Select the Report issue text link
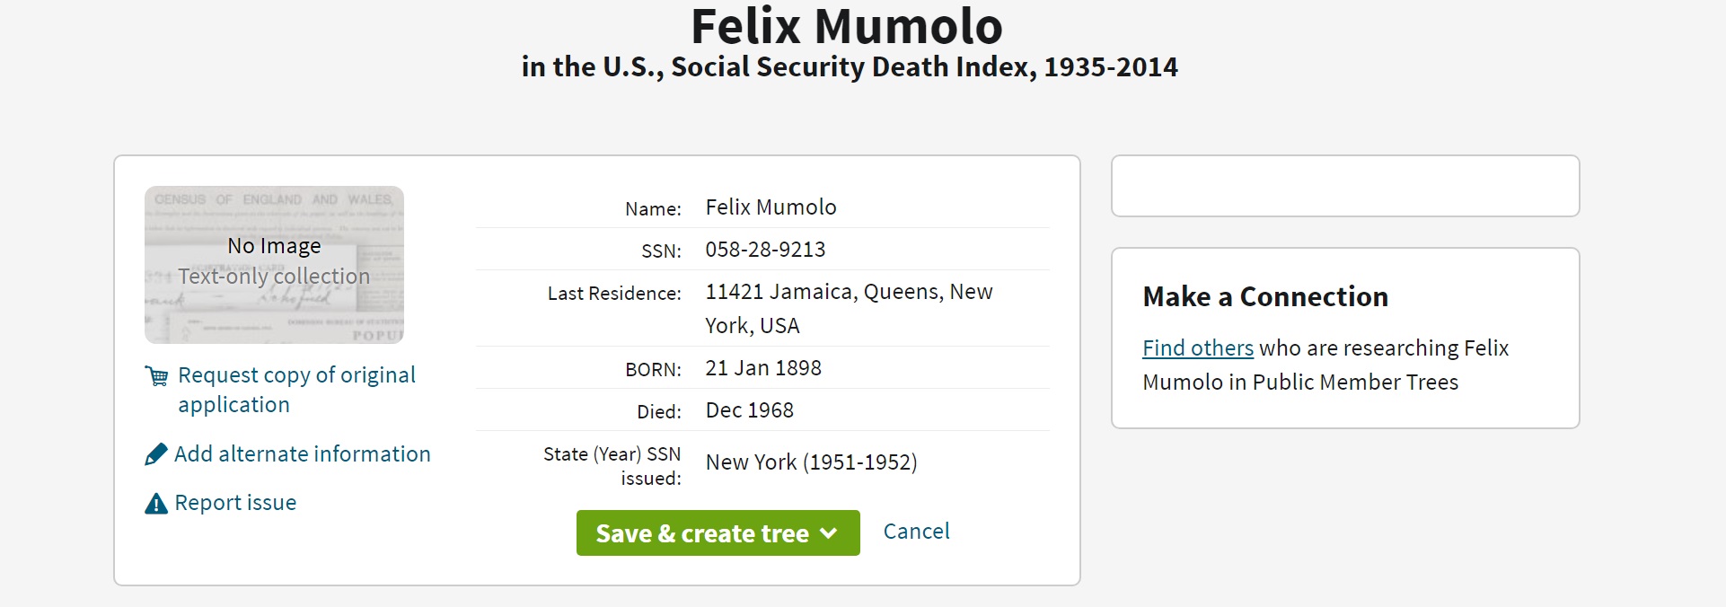 click(x=235, y=503)
